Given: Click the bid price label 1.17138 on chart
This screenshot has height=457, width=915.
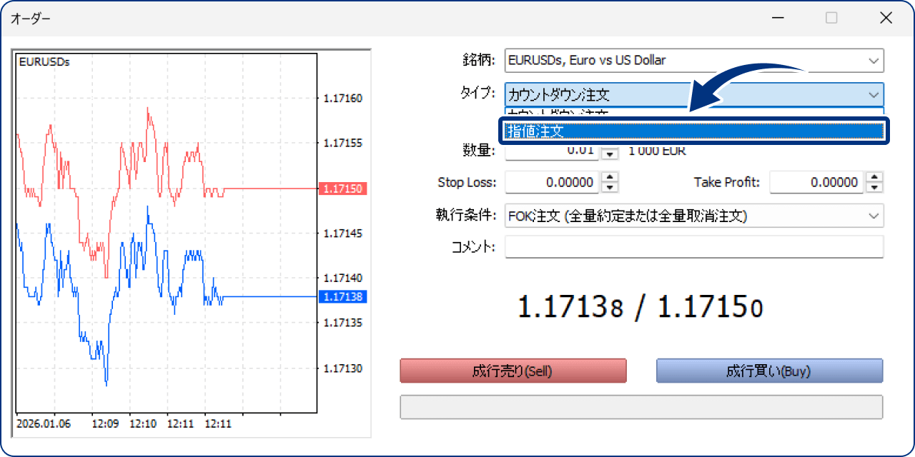Looking at the screenshot, I should 342,297.
